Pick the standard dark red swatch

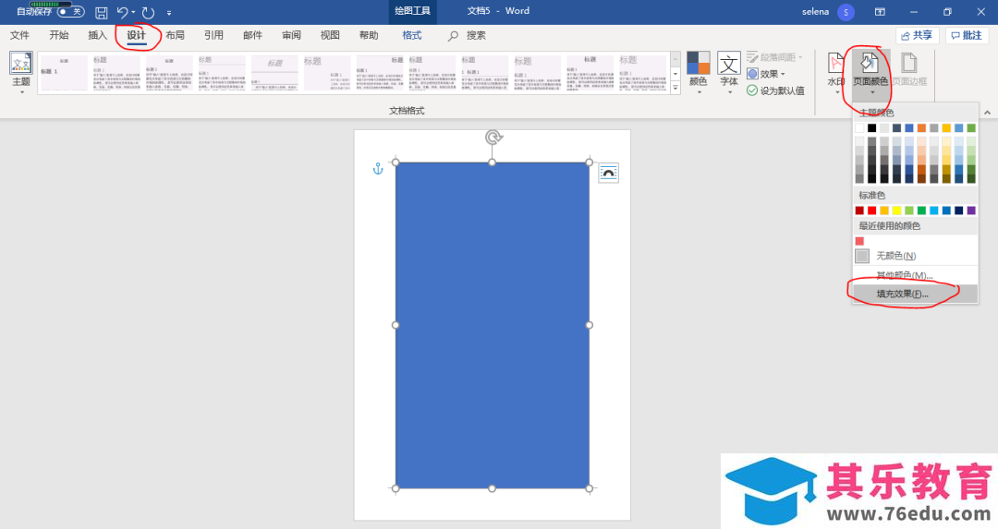coord(860,210)
